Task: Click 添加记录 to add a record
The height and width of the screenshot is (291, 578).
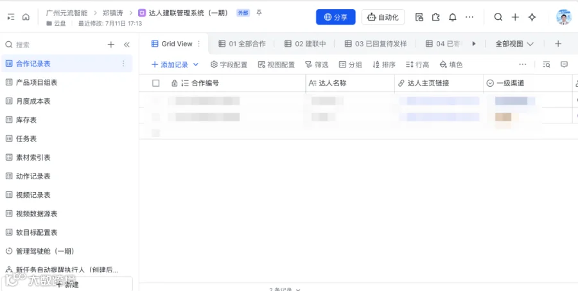Action: 170,64
